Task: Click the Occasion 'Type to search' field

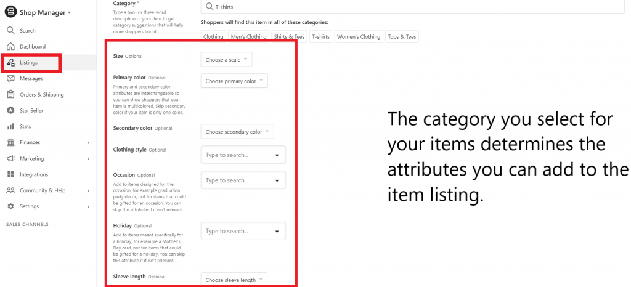Action: tap(243, 180)
